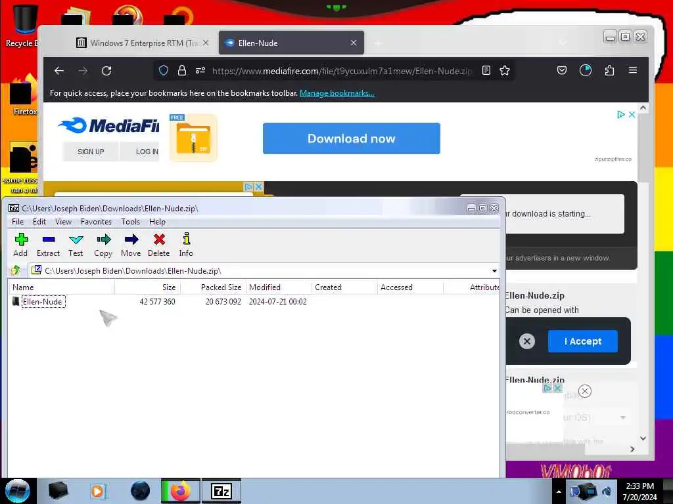Close the Ellen-Nude browser tab
673x504 pixels.
point(353,43)
